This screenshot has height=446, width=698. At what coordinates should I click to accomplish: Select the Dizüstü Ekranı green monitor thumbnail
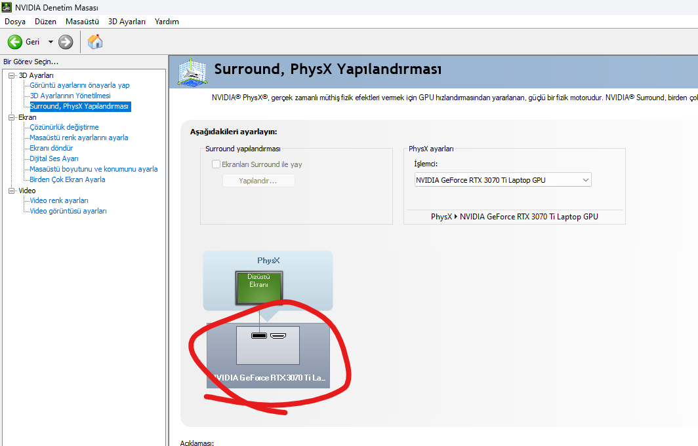coord(259,288)
